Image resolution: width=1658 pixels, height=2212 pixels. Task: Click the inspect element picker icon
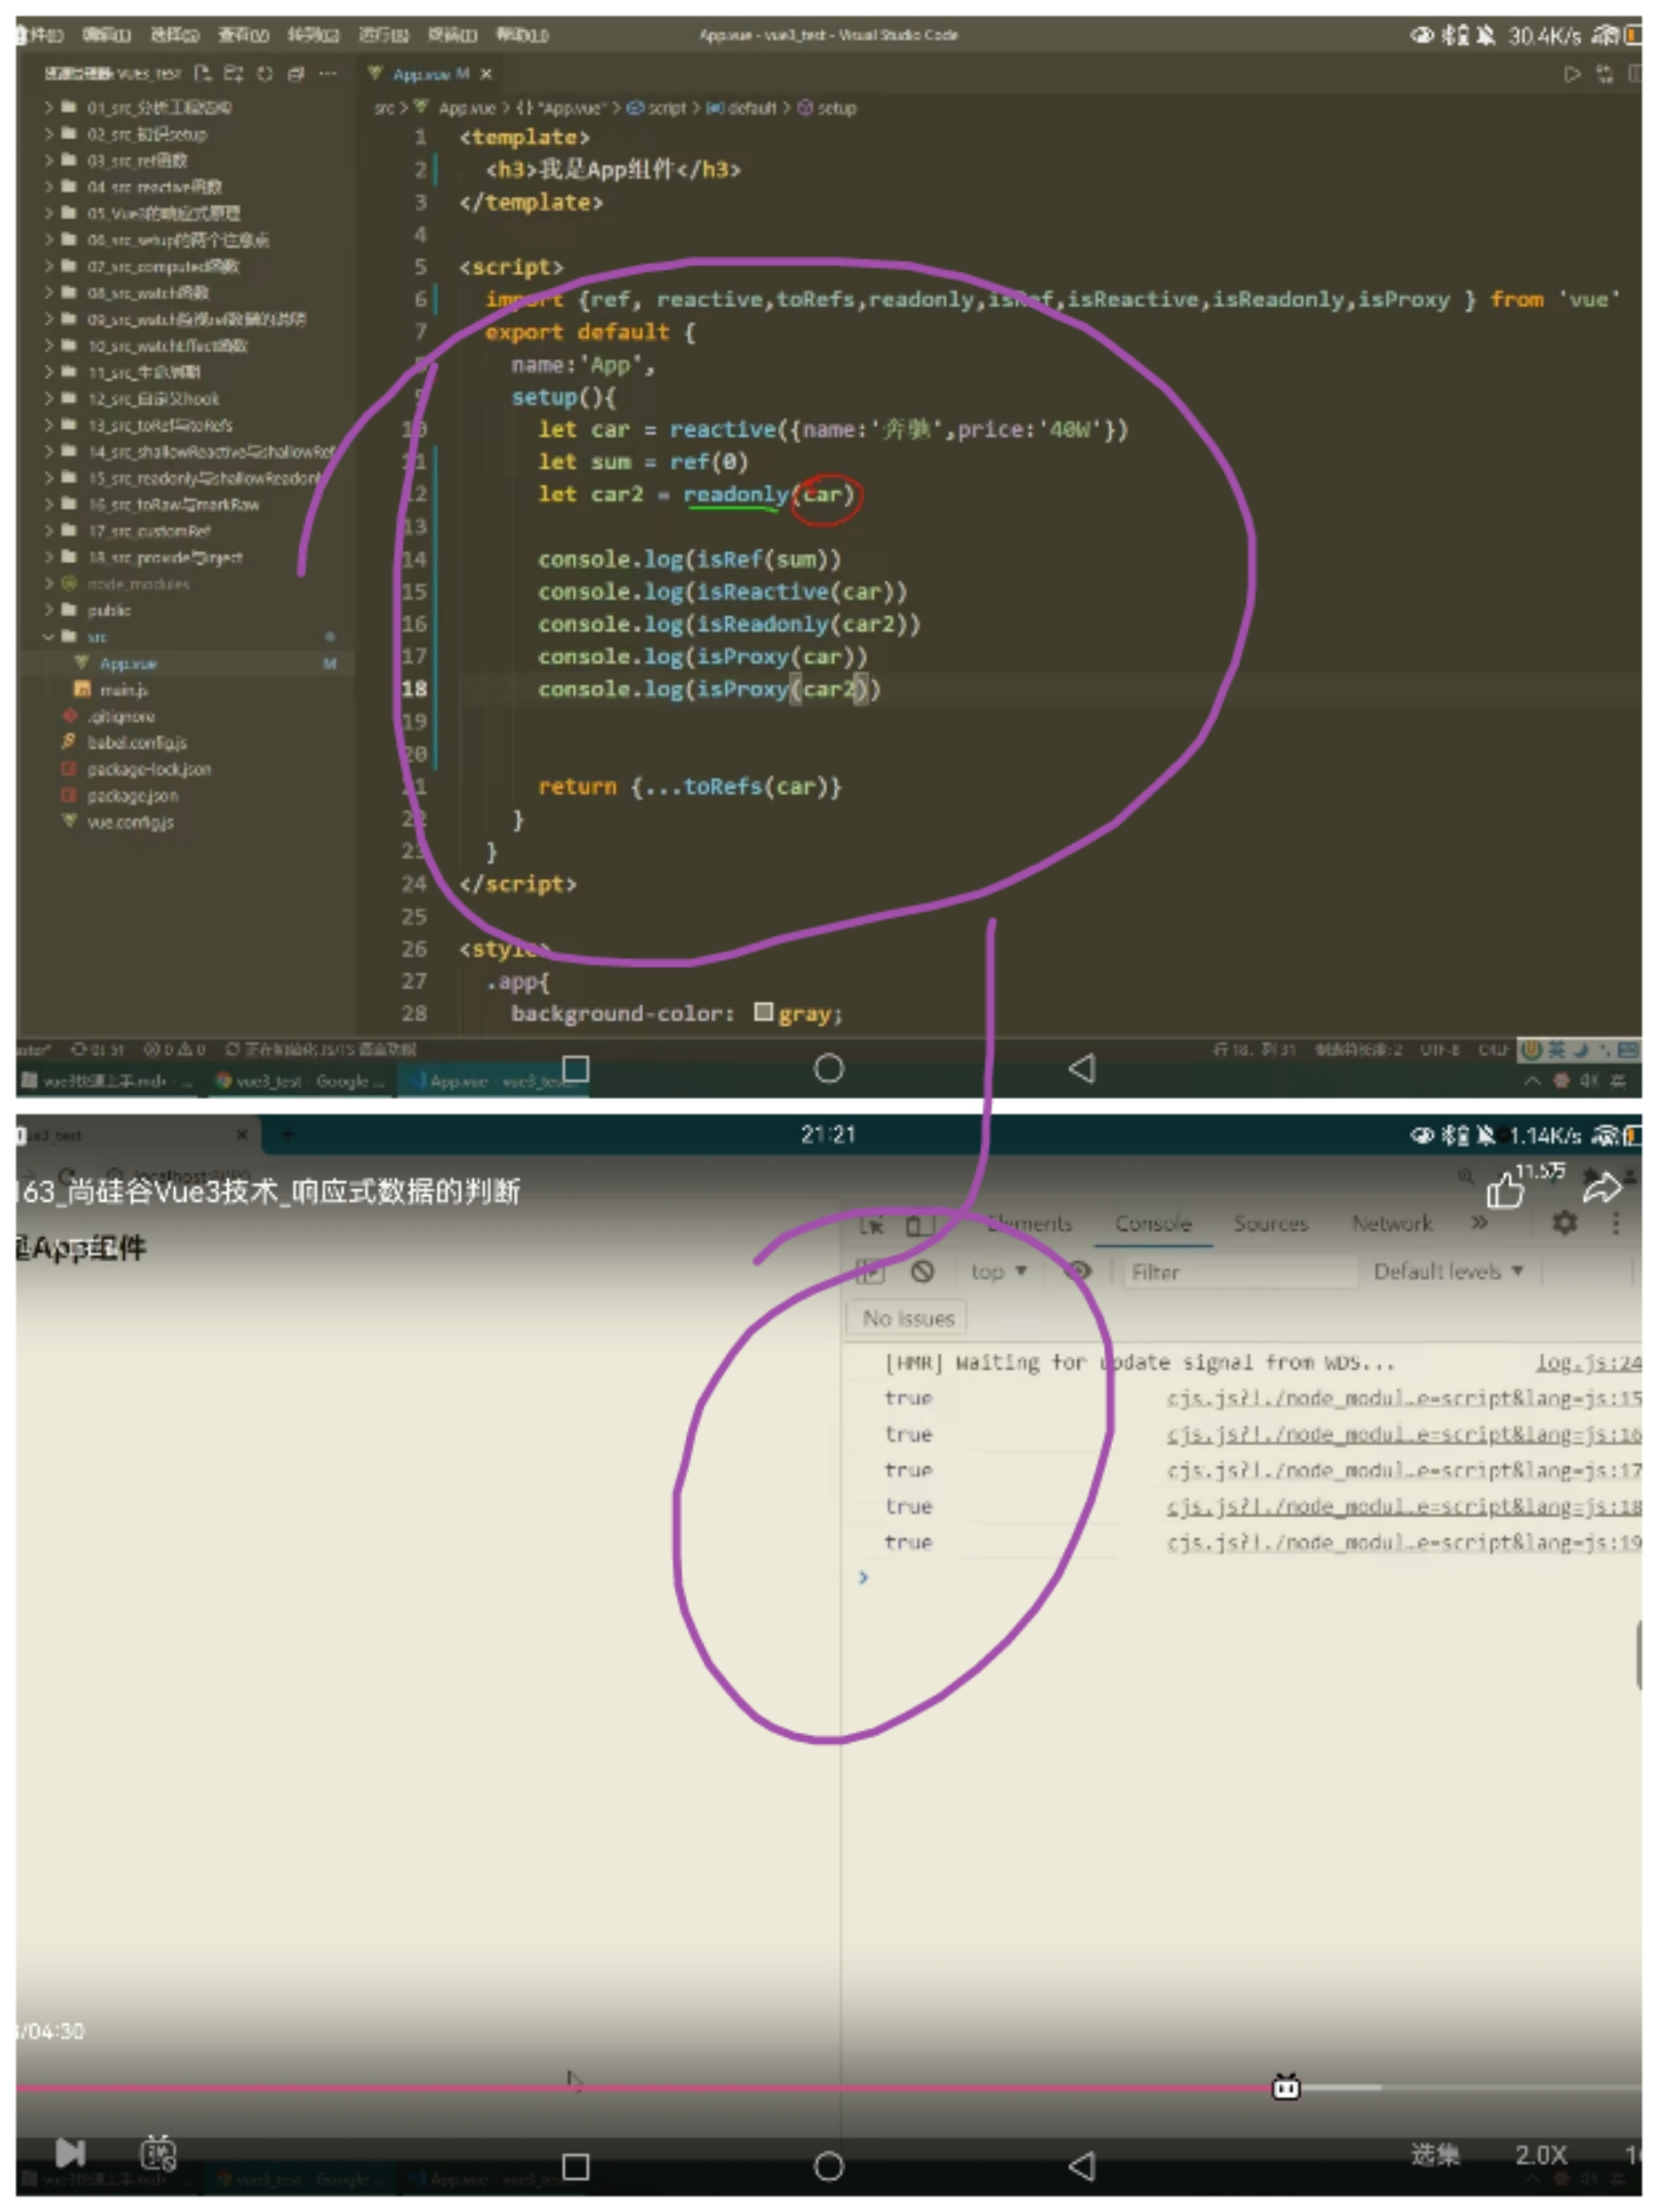tap(872, 1225)
